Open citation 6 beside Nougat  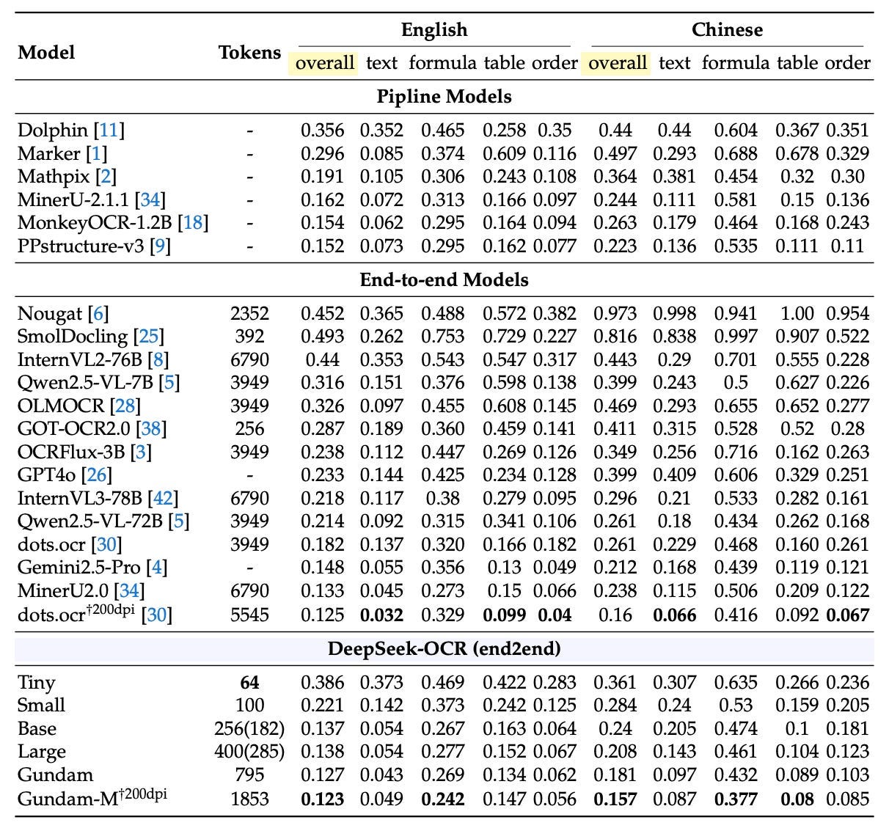[x=98, y=315]
